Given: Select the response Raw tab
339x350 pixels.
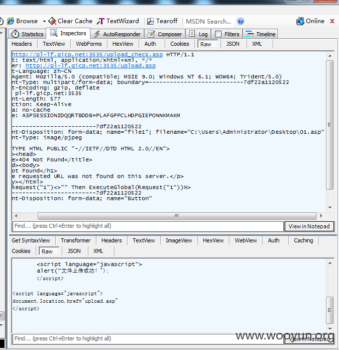Looking at the screenshot, I should [x=49, y=251].
